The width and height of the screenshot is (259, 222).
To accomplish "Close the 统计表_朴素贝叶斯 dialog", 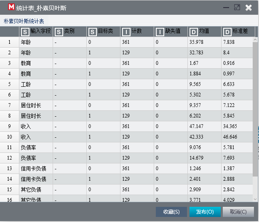I will [248, 8].
